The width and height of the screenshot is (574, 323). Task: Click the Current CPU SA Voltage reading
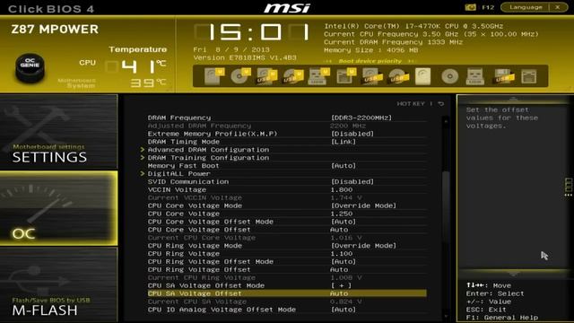(x=346, y=301)
